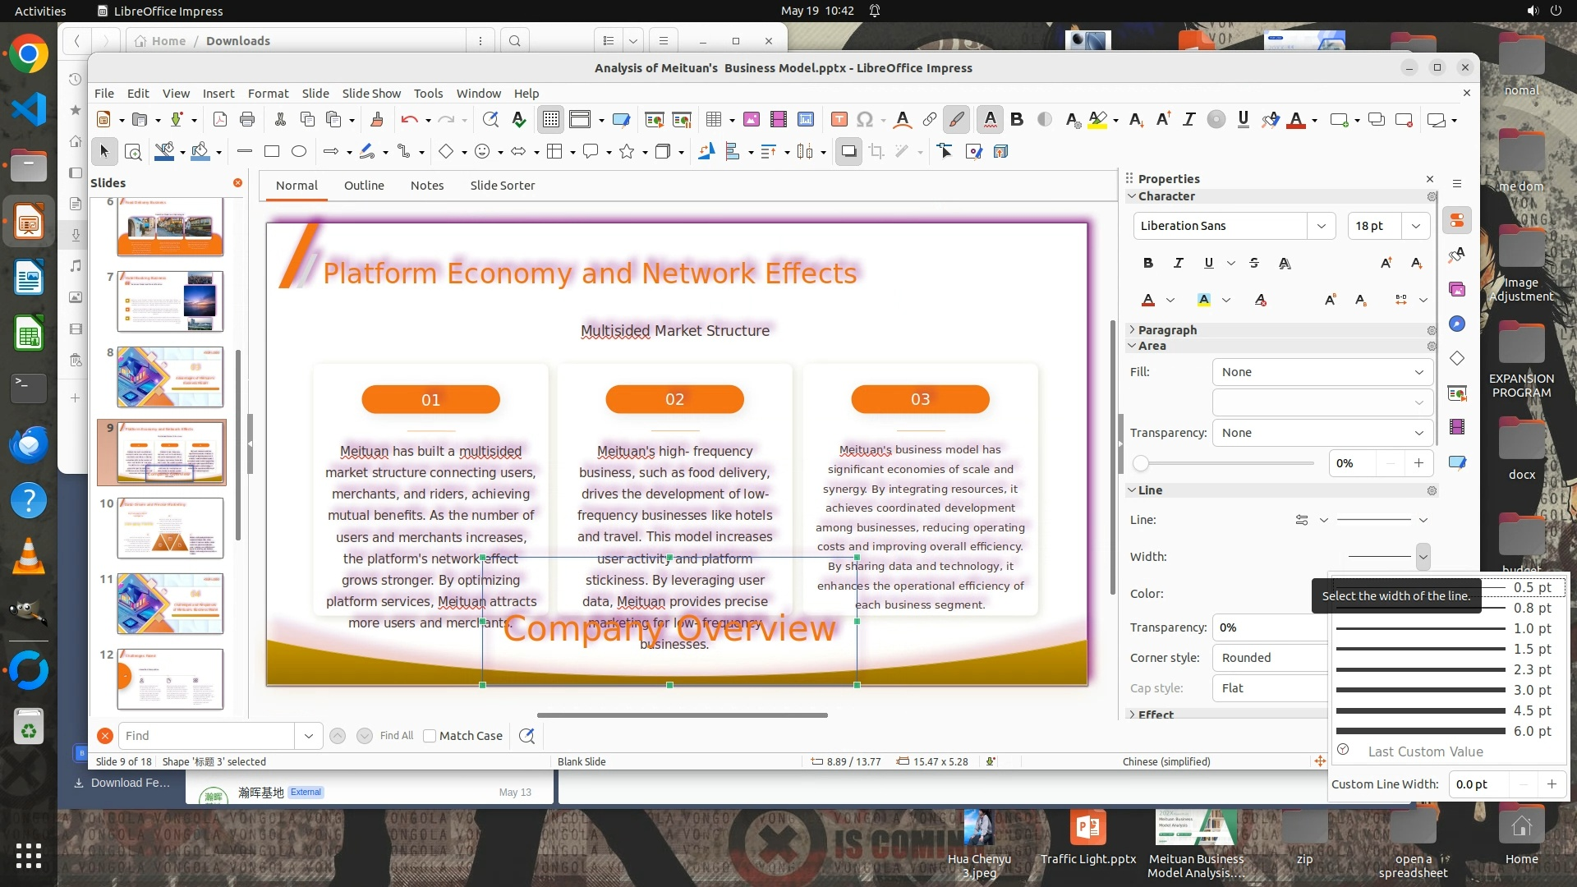Select the Ellipse shape tool
Screen dimensions: 1577x887
[299, 151]
